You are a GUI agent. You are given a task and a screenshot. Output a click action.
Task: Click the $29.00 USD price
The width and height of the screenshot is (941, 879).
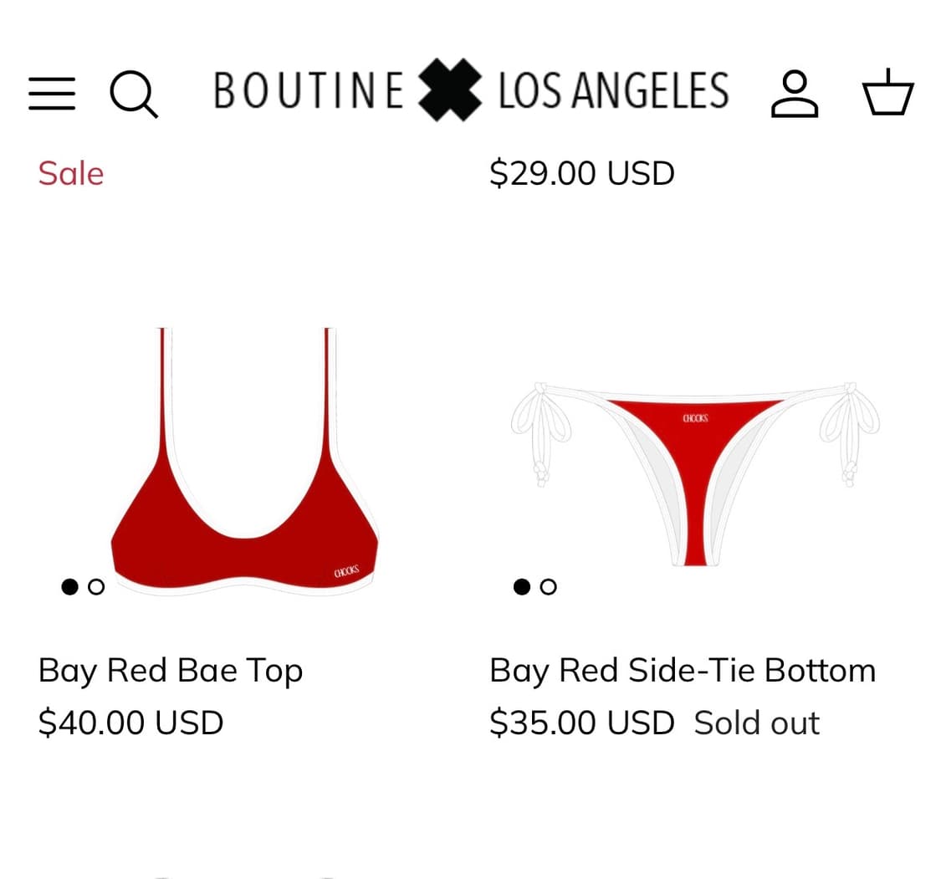582,174
